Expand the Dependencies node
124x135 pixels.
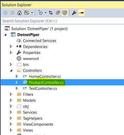(11, 47)
